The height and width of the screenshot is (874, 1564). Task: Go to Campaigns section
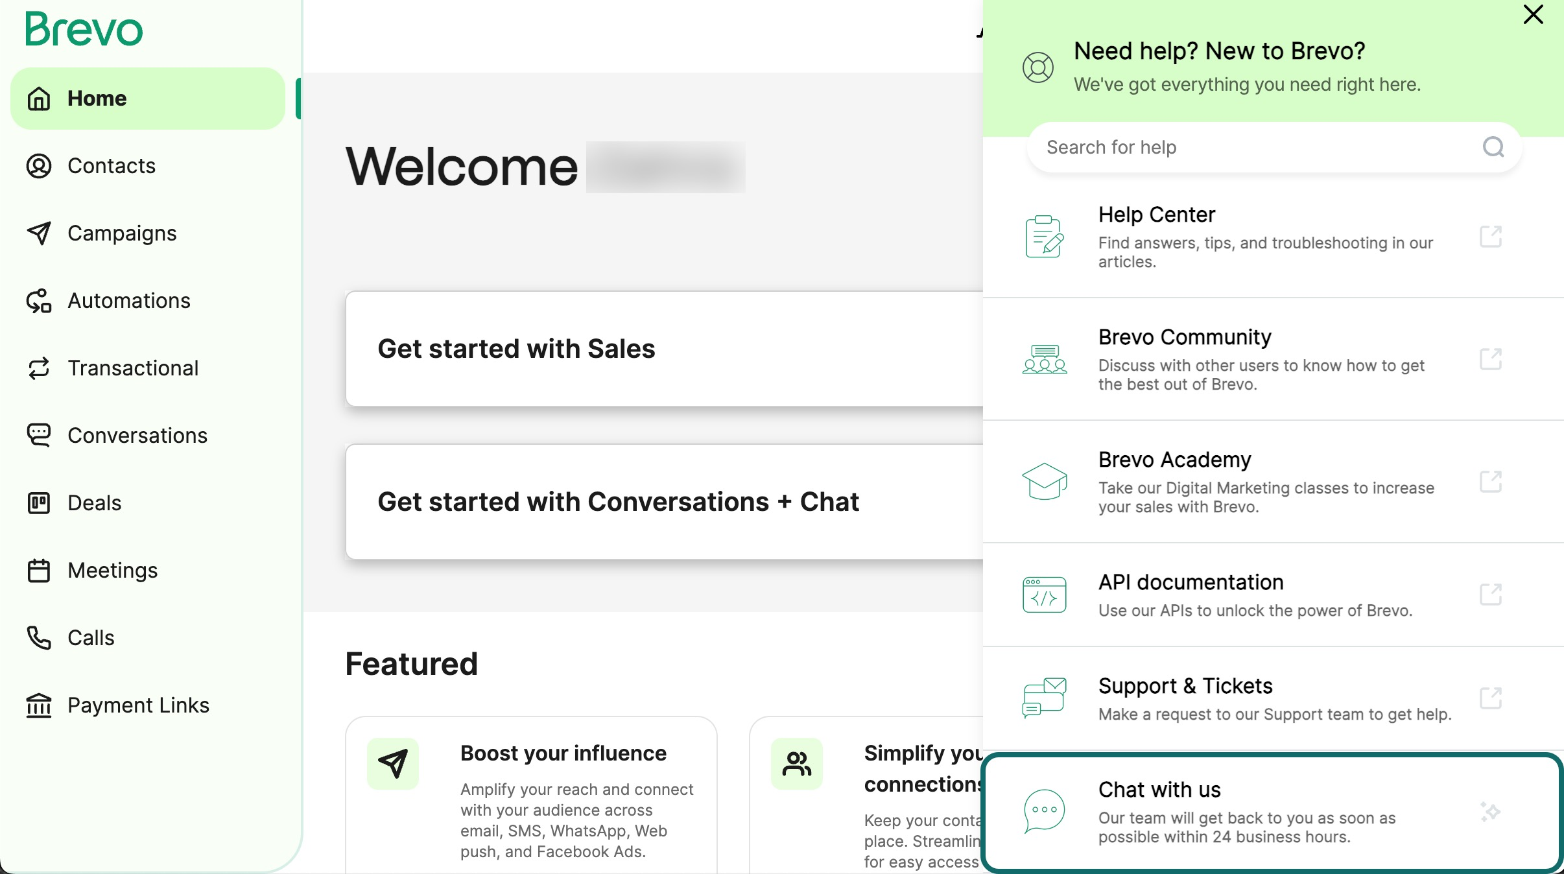tap(148, 233)
